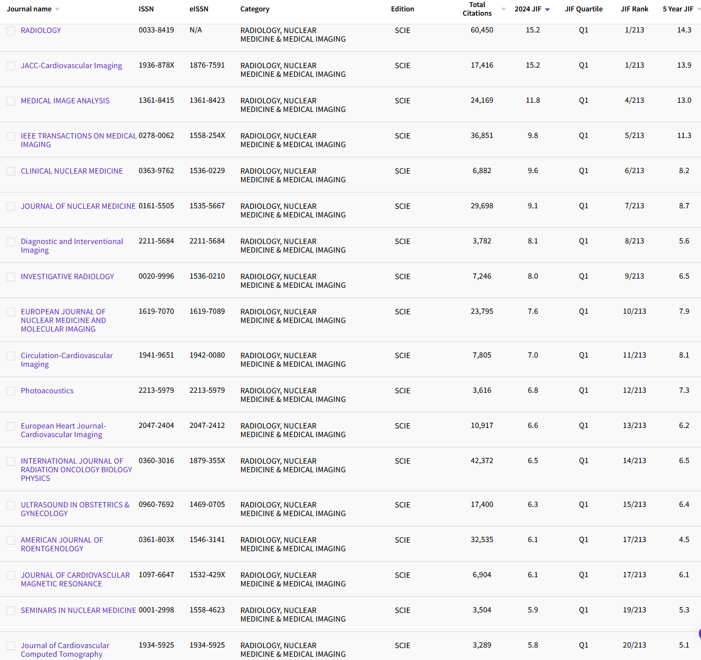Screen dimensions: 701x660
Task: Click the Edition column header
Action: 402,9
